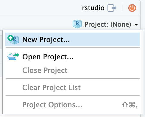Click the divider line beside the power icon
Screen dimensions: 145x117
[x=122, y=8]
